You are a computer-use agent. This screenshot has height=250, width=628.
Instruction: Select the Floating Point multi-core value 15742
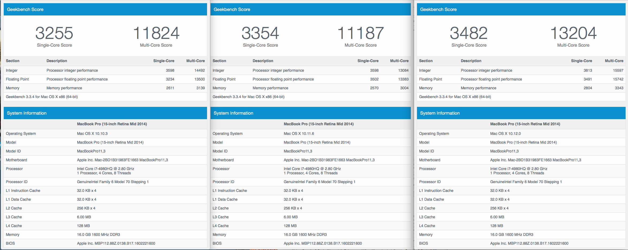tap(618, 79)
